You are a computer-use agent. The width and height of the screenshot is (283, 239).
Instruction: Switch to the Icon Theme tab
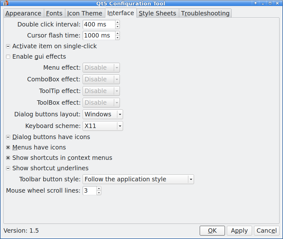[85, 13]
